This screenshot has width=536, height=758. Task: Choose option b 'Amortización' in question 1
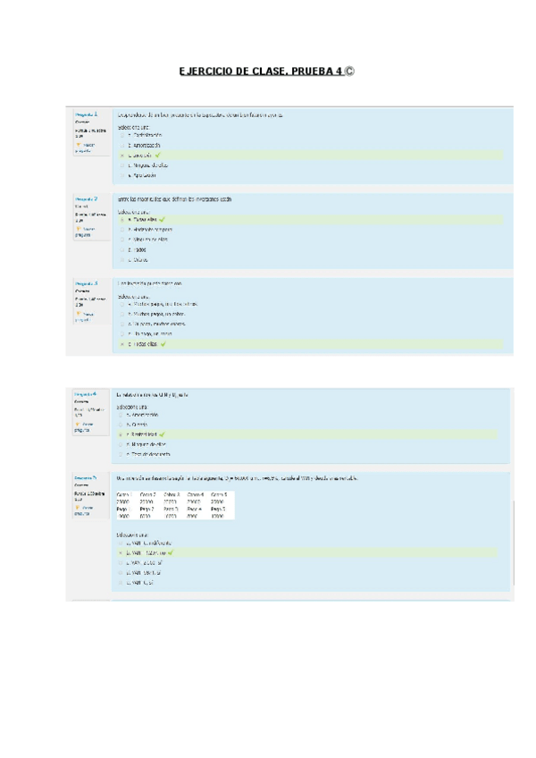pyautogui.click(x=122, y=145)
